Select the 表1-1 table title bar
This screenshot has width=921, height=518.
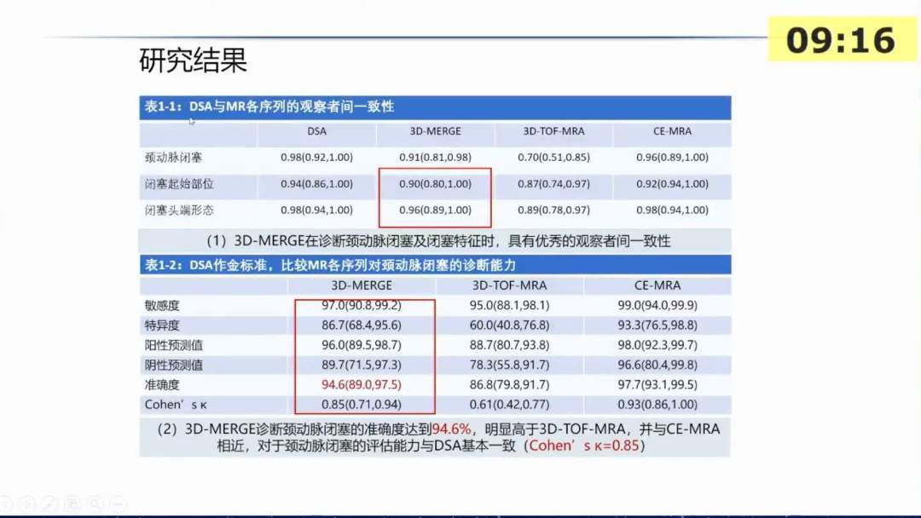click(435, 107)
